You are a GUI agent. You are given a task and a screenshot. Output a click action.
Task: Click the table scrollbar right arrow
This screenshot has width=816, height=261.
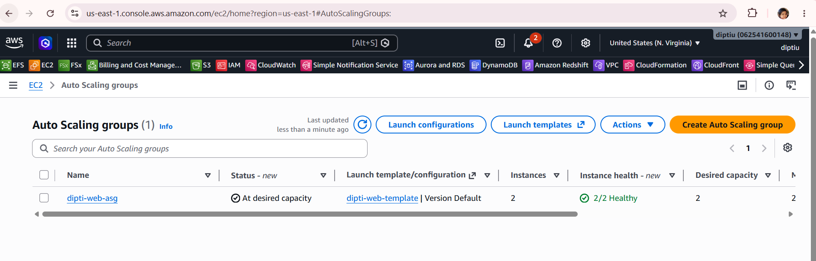(x=791, y=214)
